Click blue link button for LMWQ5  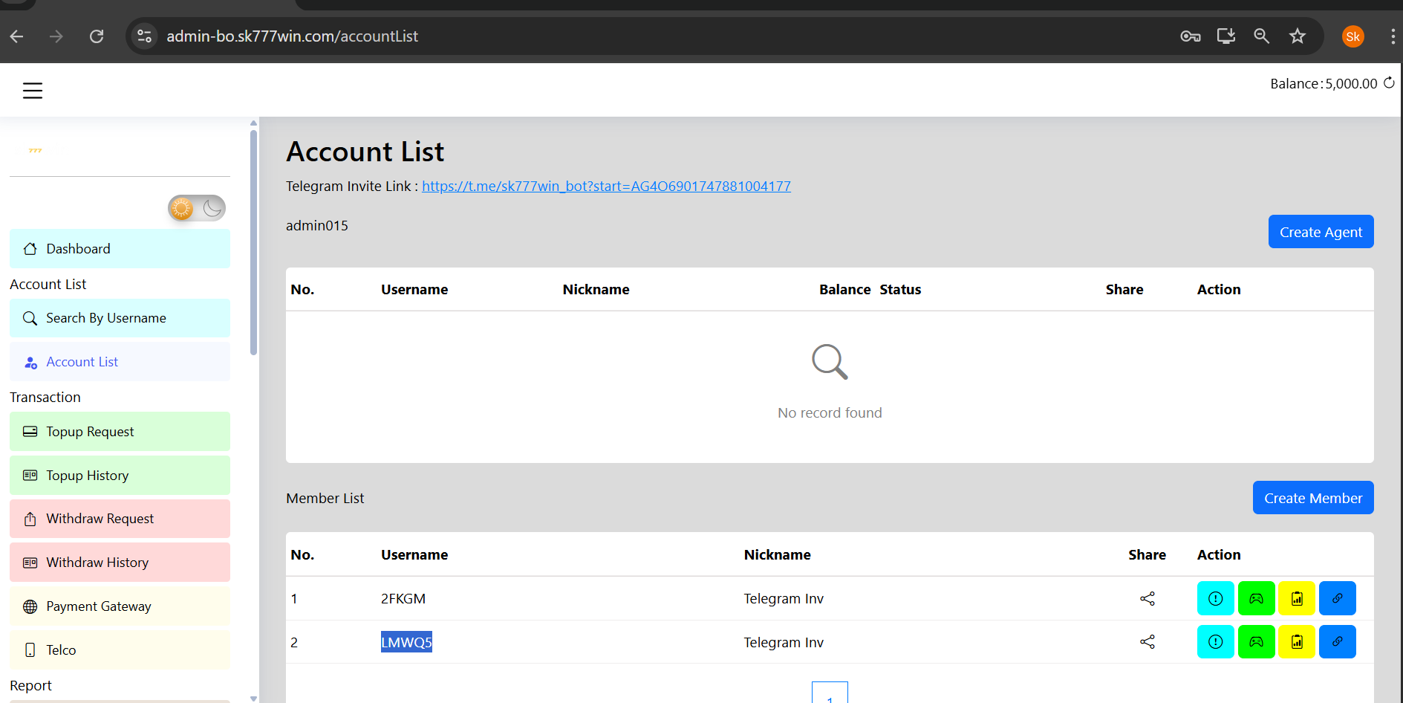(1337, 642)
